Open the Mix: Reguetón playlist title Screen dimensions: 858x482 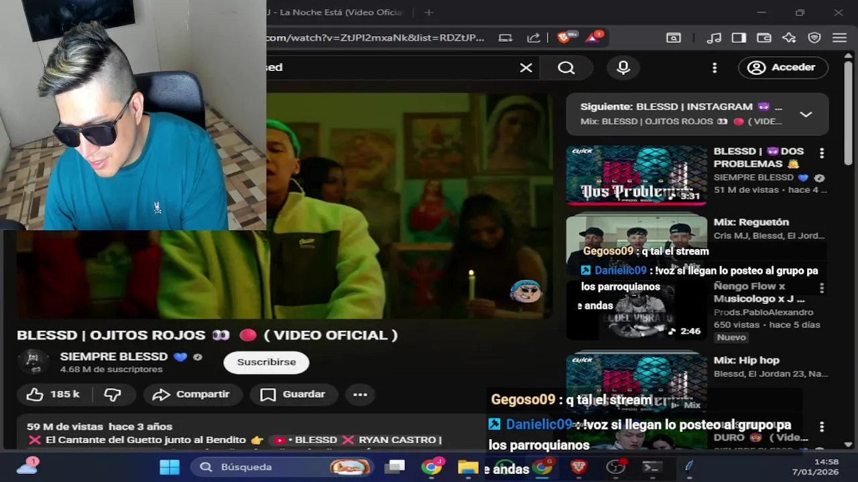tap(751, 222)
